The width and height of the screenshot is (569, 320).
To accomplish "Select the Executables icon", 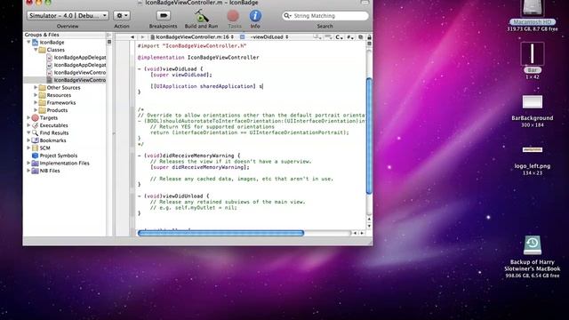I will [36, 125].
